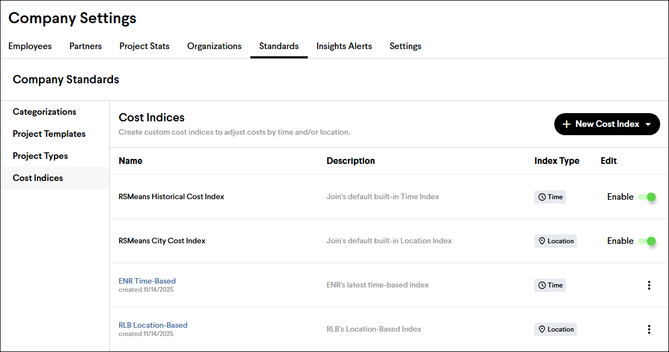Click the Partners tab

85,46
